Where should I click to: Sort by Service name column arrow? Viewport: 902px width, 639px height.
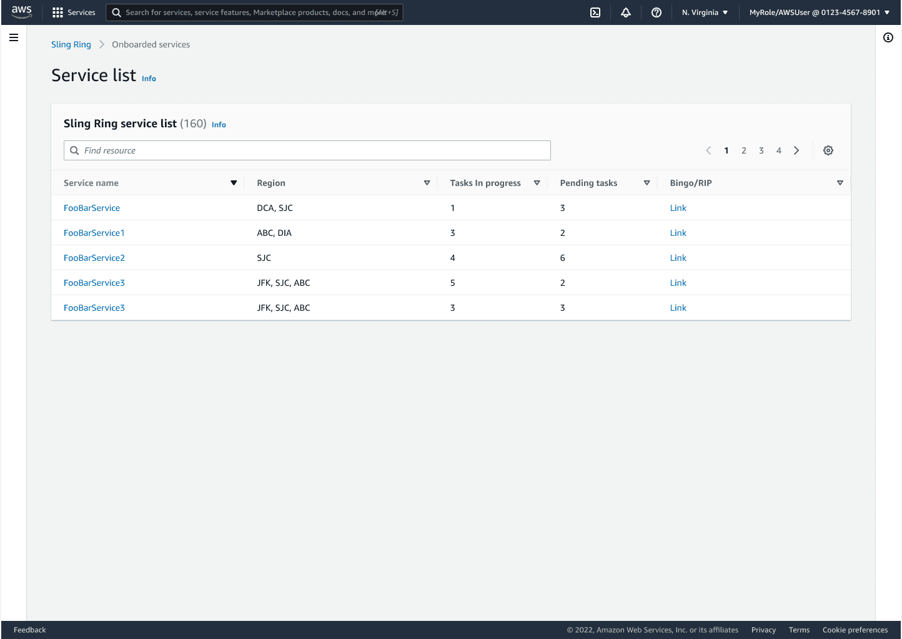(234, 183)
